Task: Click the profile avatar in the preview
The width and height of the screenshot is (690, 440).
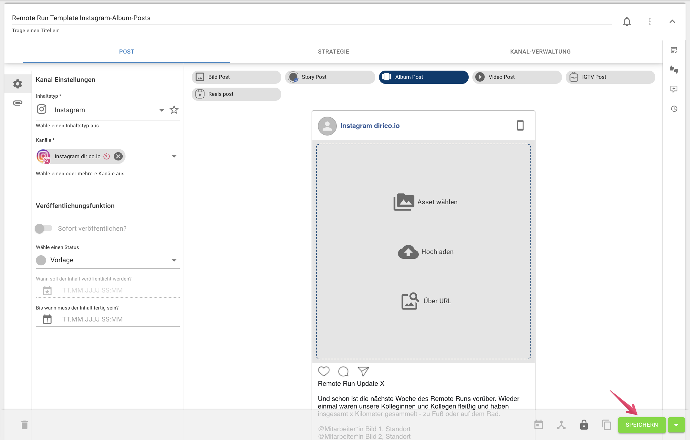Action: [327, 126]
